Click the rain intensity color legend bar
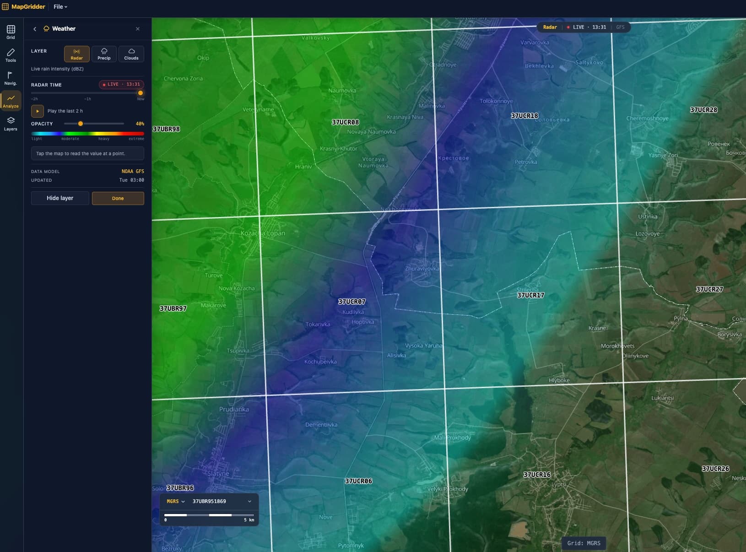 (87, 134)
